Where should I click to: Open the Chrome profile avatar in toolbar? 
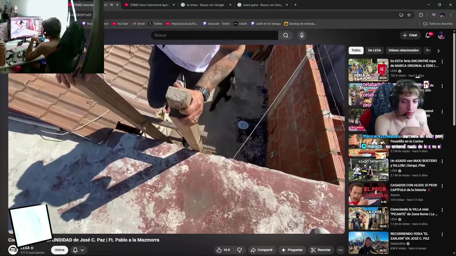click(x=442, y=15)
